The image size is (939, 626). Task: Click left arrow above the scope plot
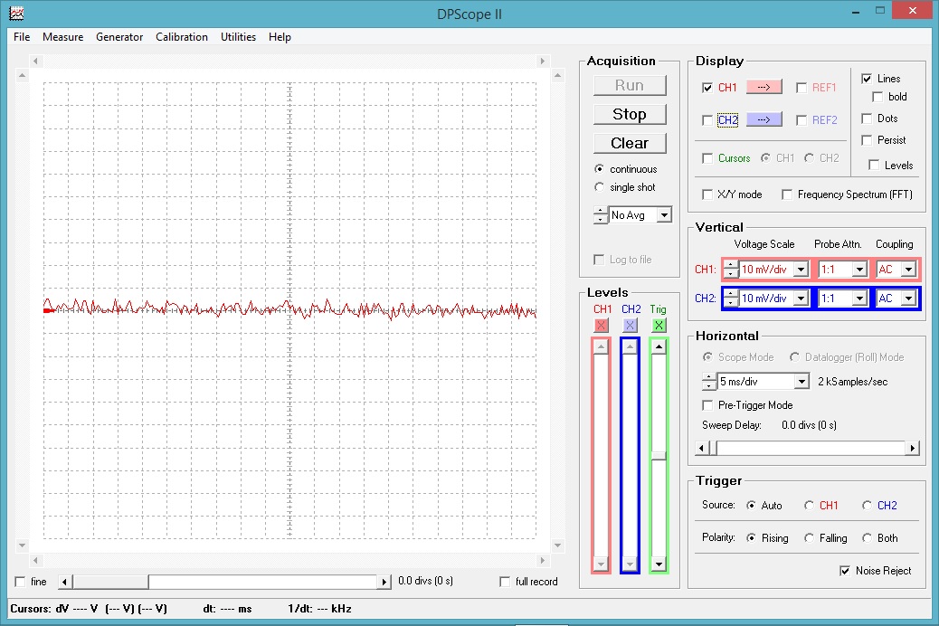[x=36, y=61]
